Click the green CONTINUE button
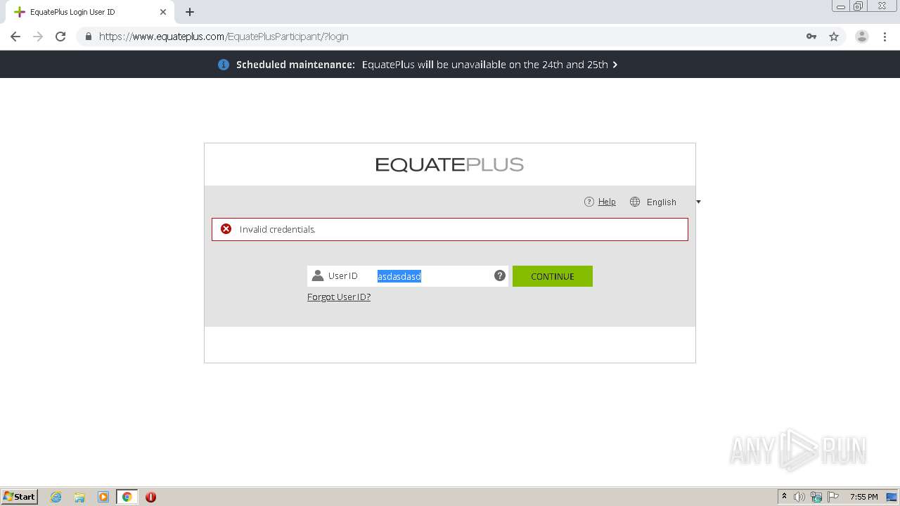This screenshot has width=900, height=506. point(552,276)
